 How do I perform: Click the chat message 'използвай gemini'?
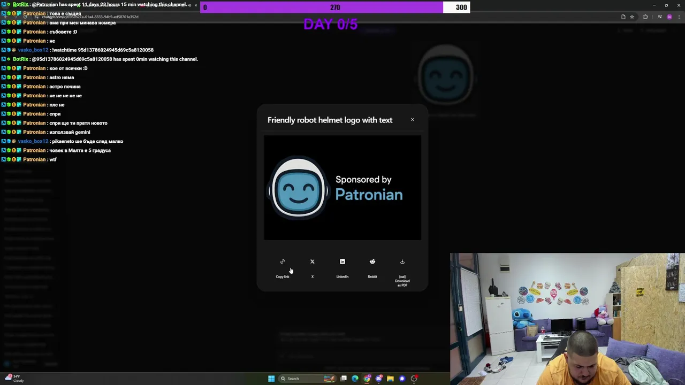click(x=70, y=132)
